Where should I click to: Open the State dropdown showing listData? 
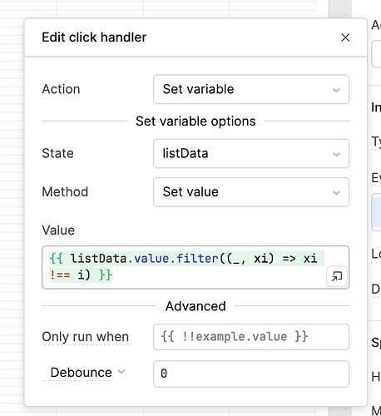[251, 153]
